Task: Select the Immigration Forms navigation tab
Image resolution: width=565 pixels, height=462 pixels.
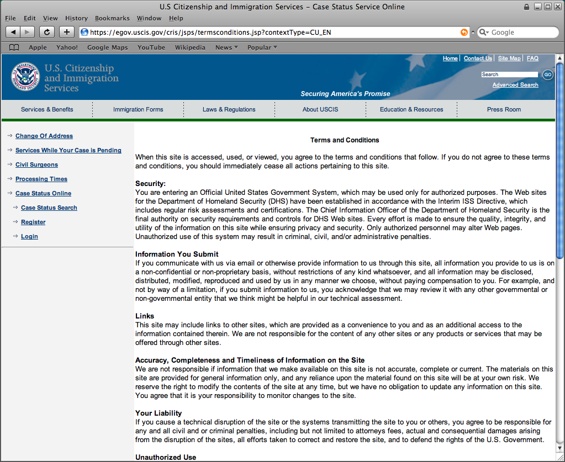Action: click(x=138, y=109)
